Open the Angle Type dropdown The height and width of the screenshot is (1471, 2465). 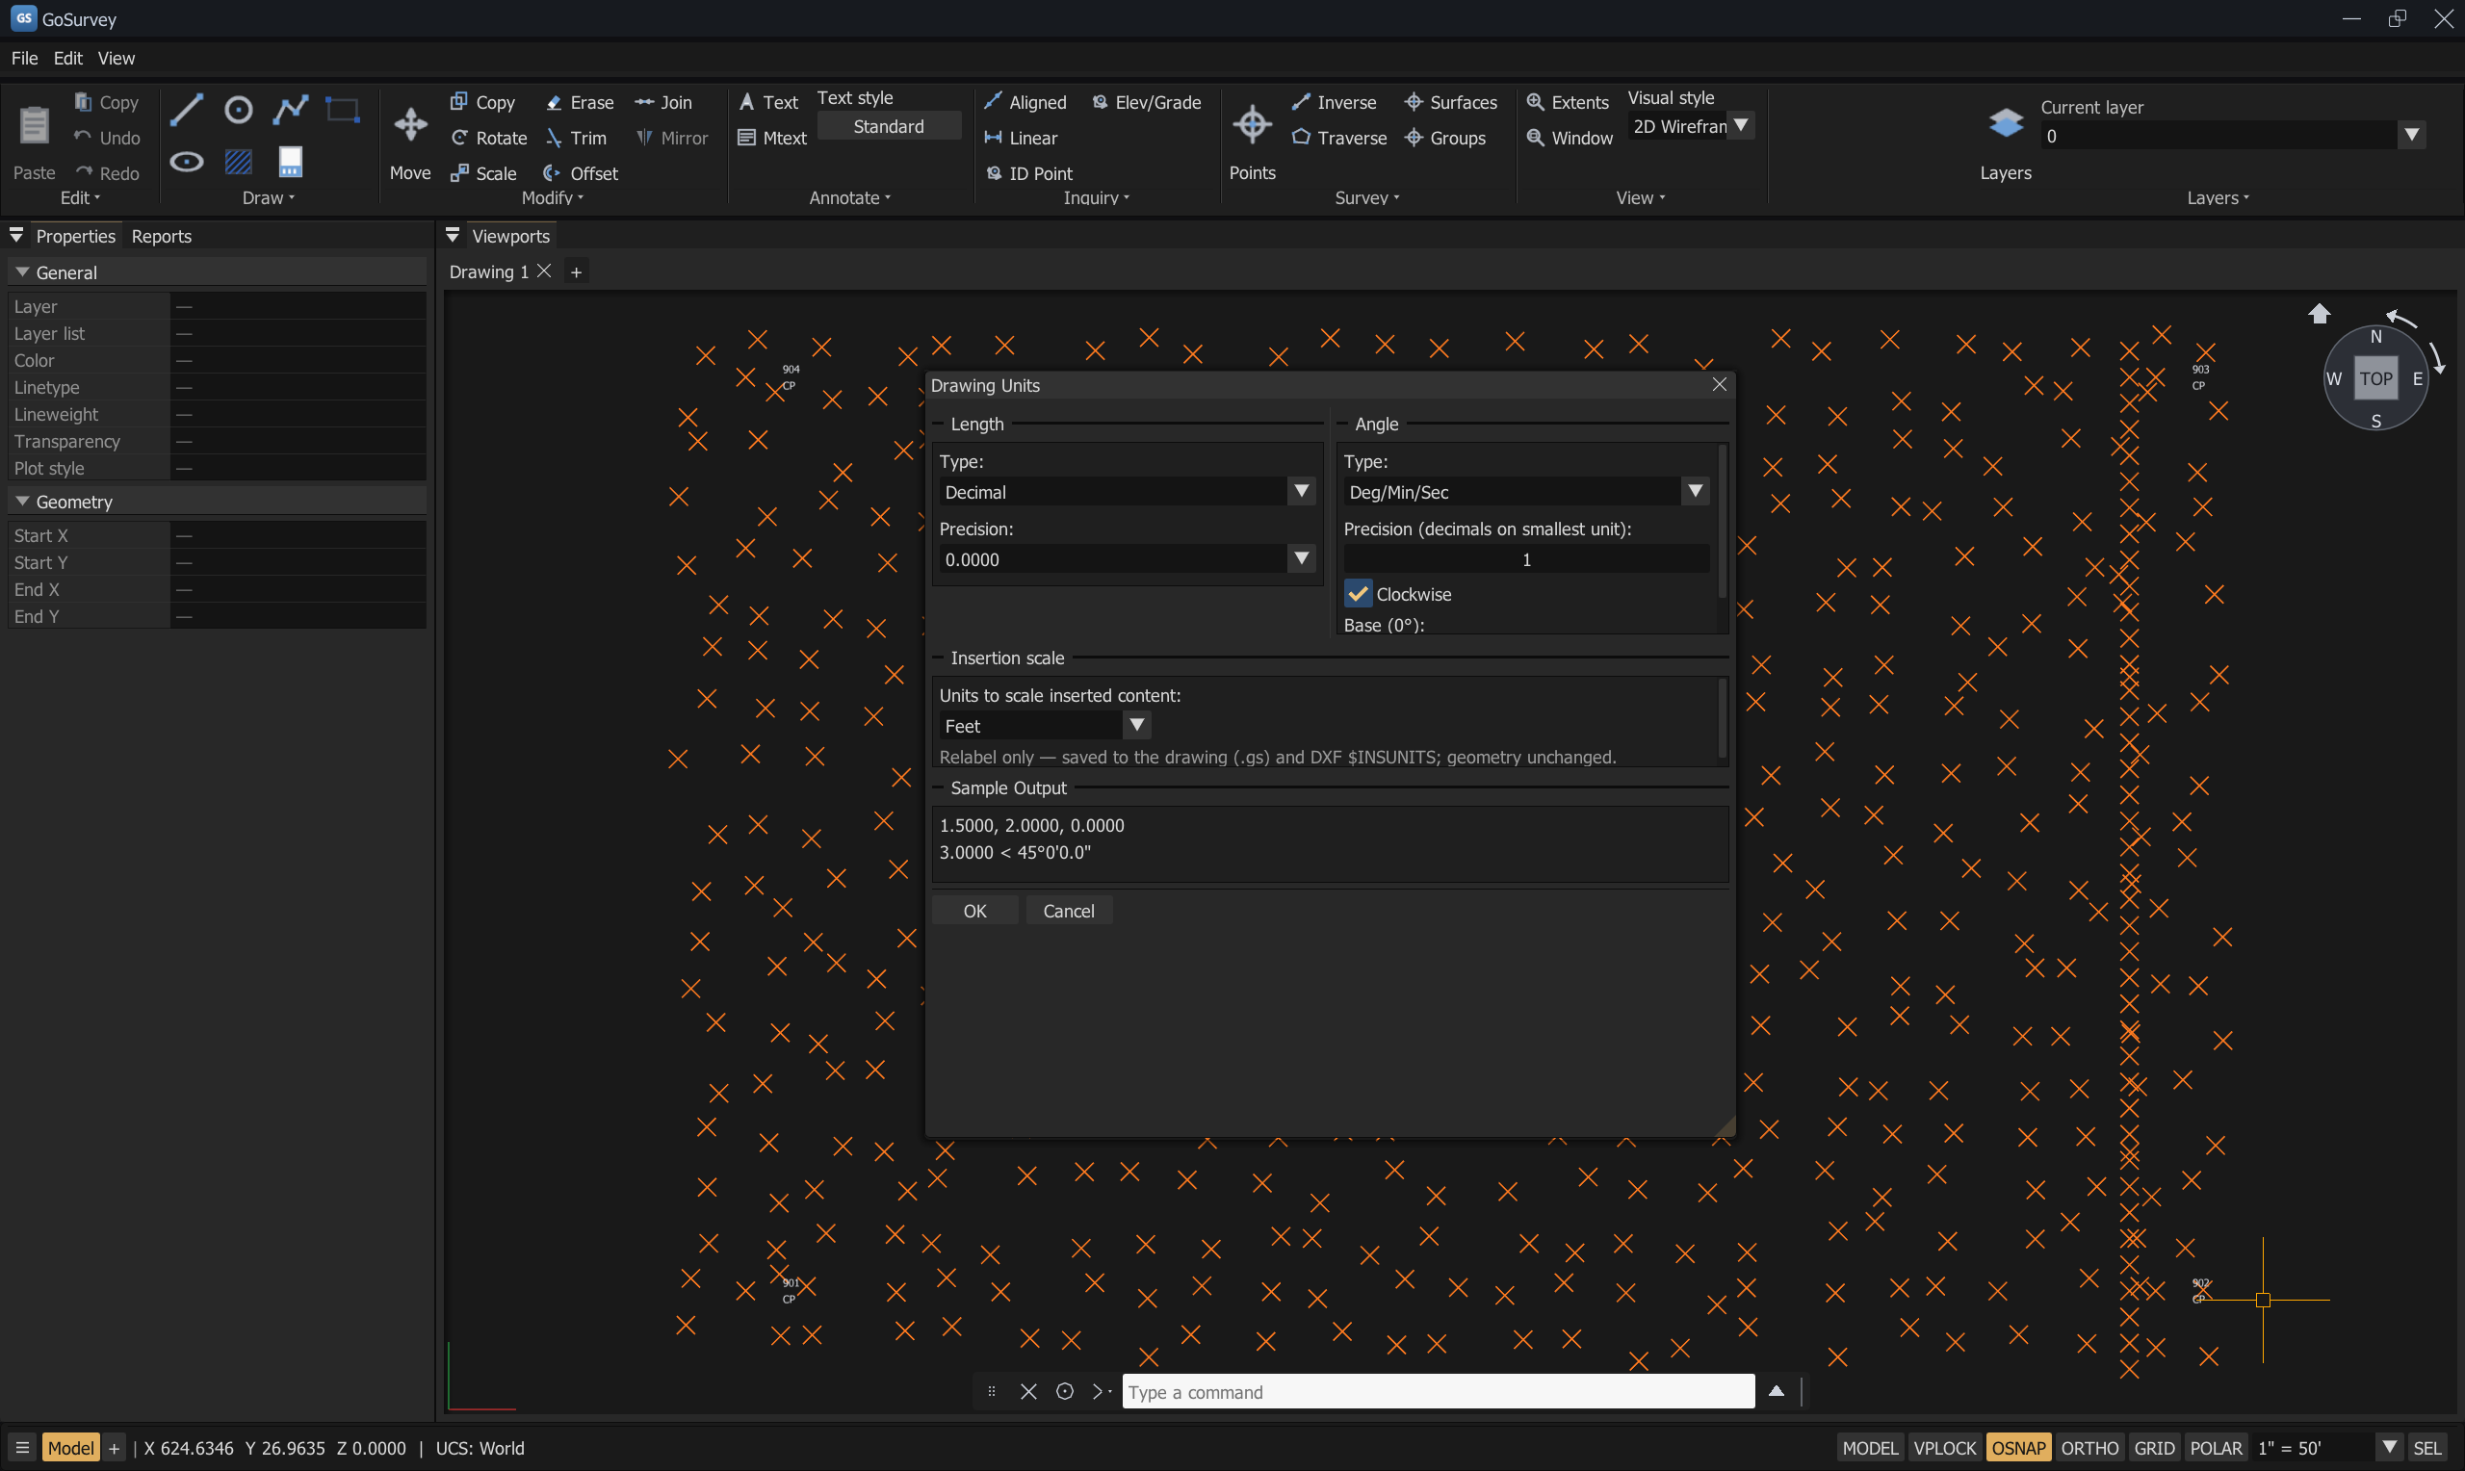[x=1526, y=492]
